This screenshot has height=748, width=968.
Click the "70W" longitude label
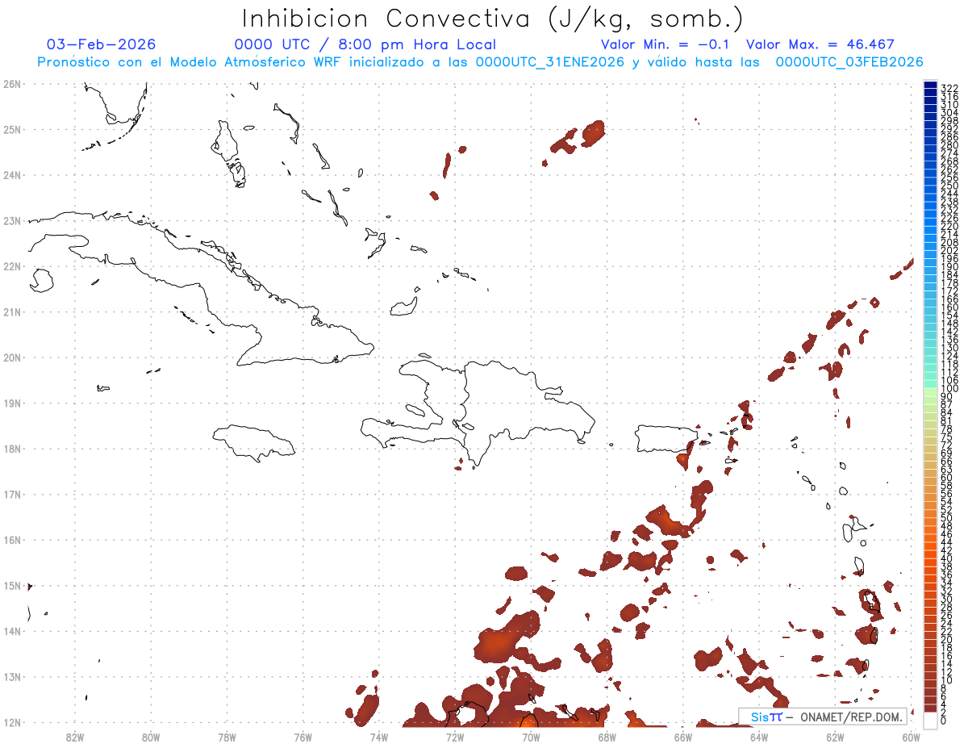[531, 737]
